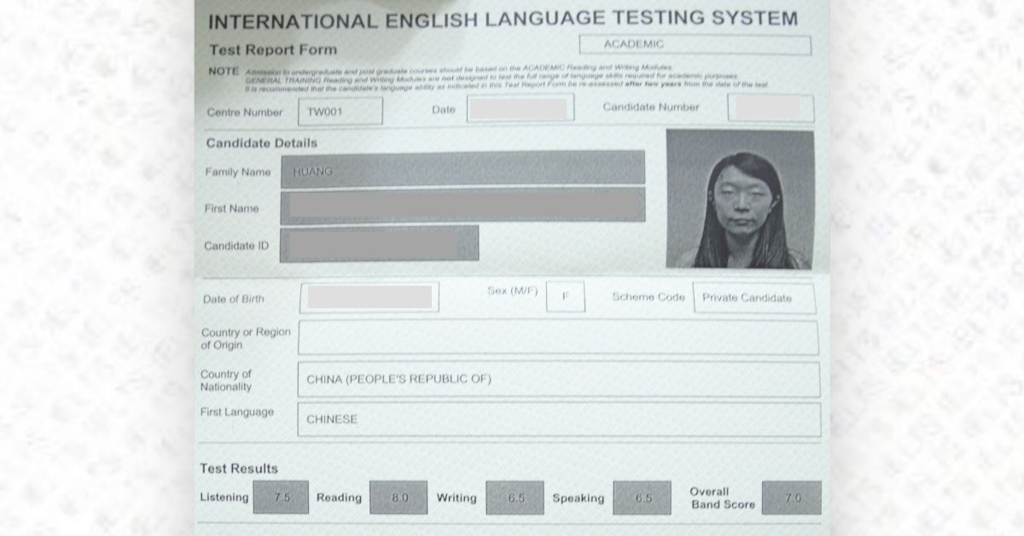Click the "INTERNATIONAL ENGLISH LANGUAGE TESTING SYSTEM" heading
1024x536 pixels.
click(x=503, y=20)
